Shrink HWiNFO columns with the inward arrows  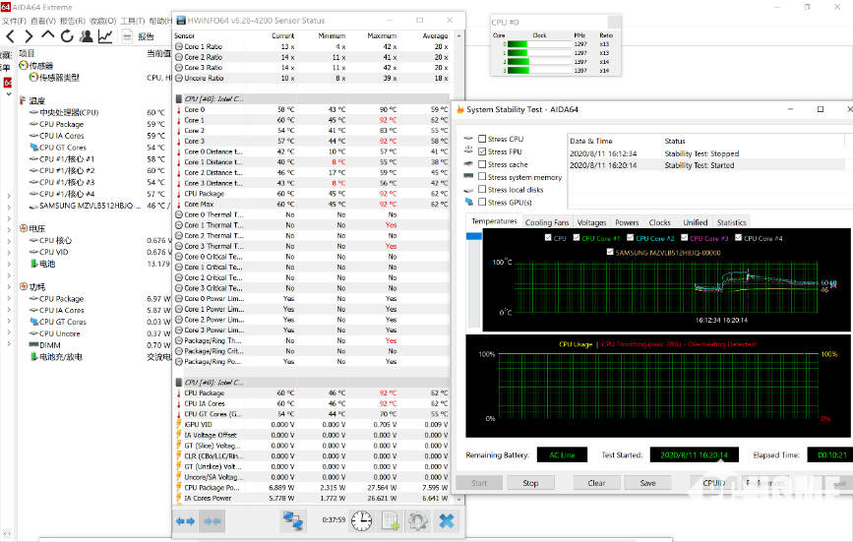(213, 521)
